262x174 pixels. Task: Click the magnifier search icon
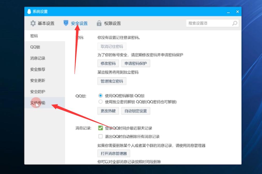(x=235, y=23)
